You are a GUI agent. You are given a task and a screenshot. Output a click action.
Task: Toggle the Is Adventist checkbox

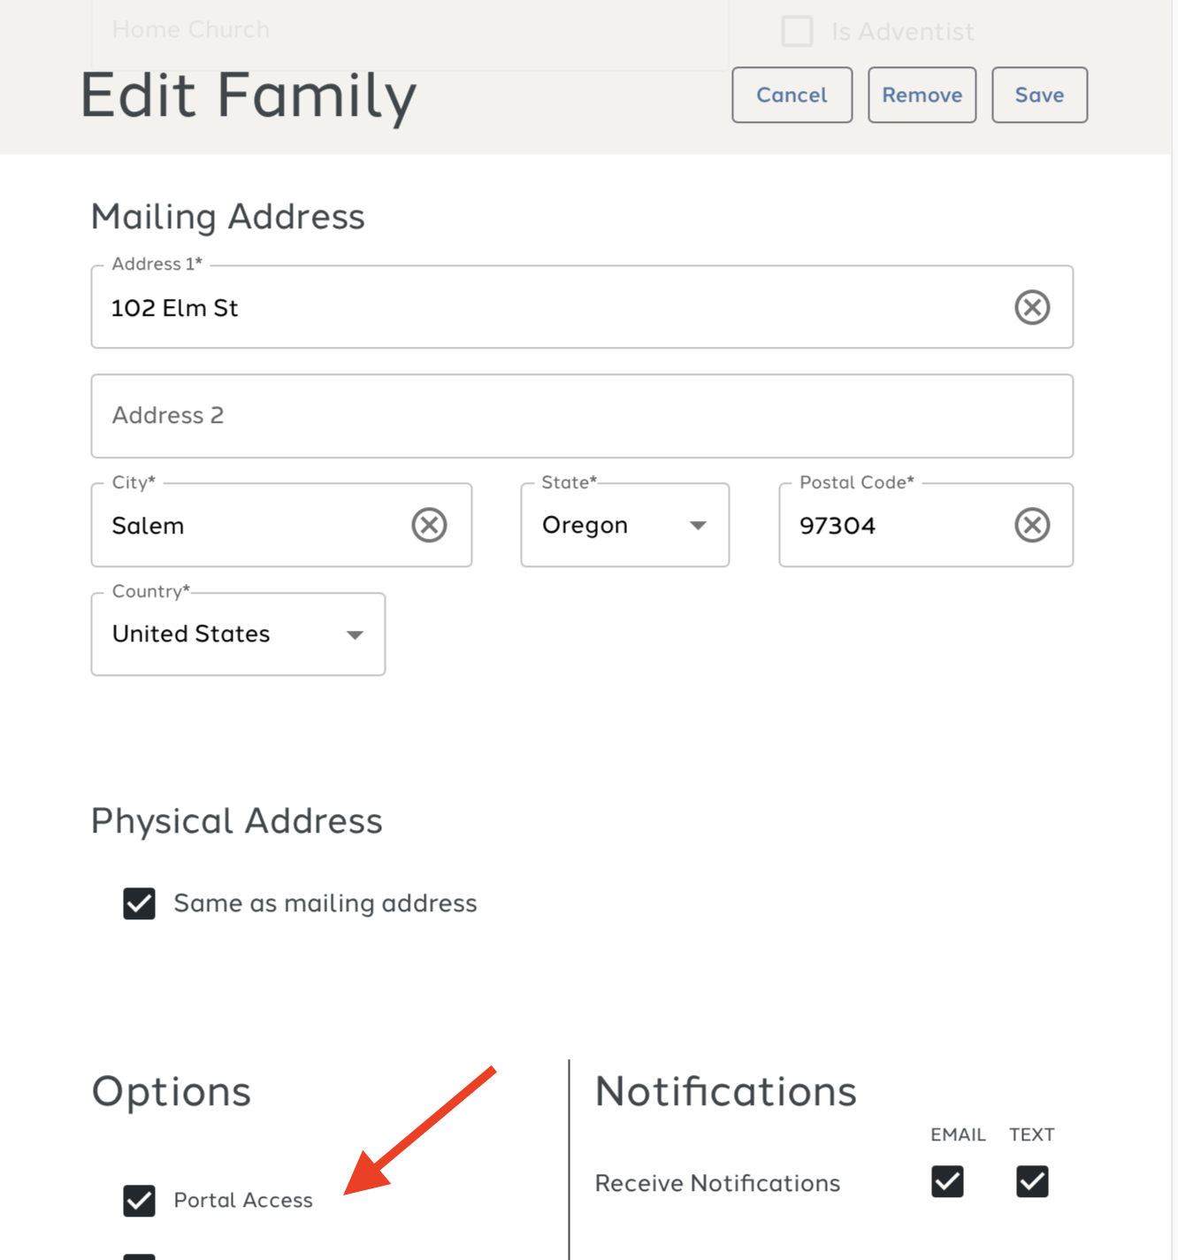tap(797, 31)
